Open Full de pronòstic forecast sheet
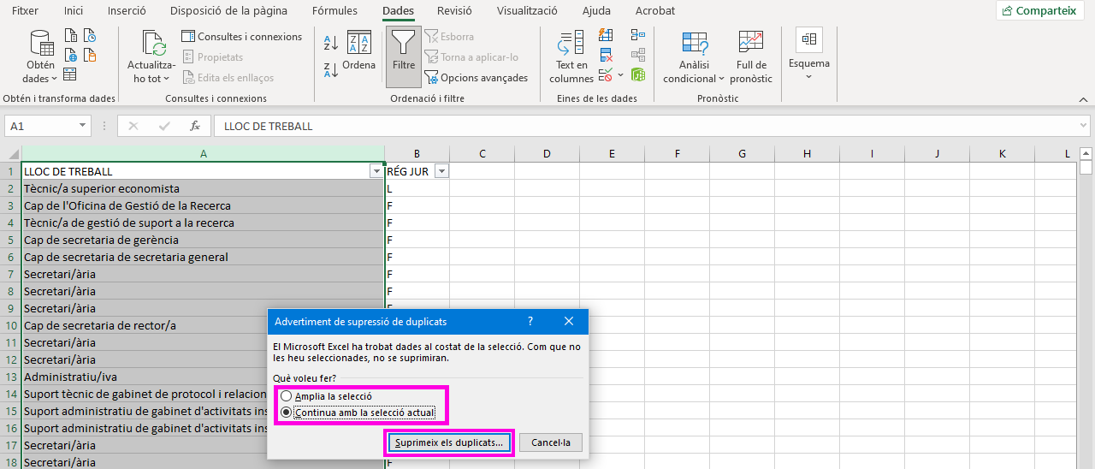This screenshot has width=1095, height=469. (752, 56)
